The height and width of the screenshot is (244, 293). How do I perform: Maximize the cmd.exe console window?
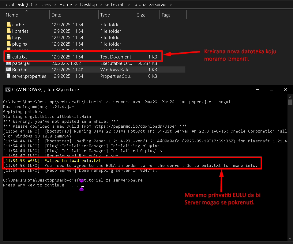pos(271,89)
